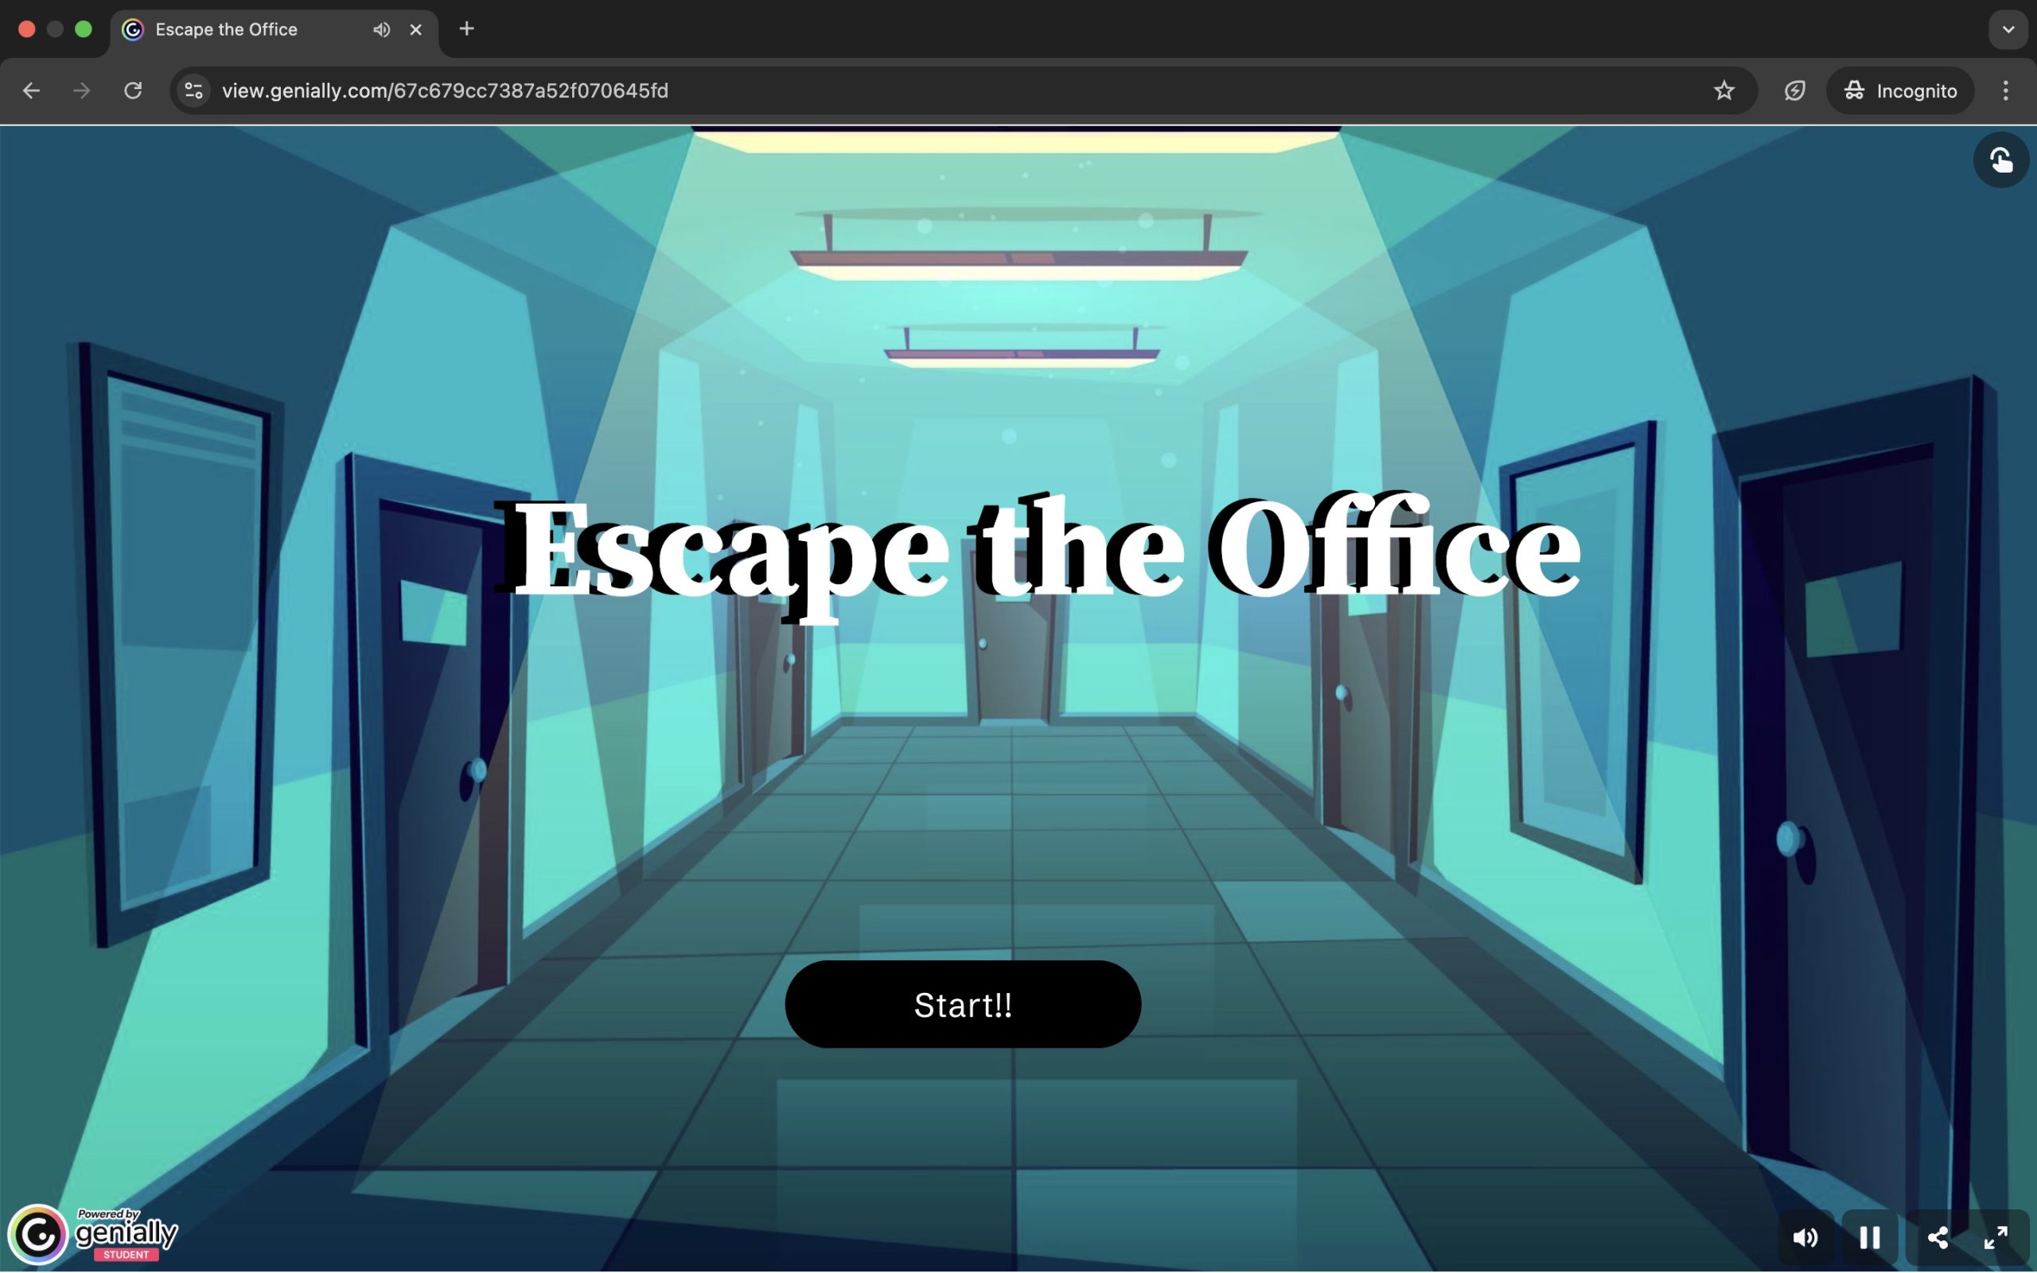Screen dimensions: 2037x1273
Task: Open the Incognito profile indicator
Action: 1900,91
